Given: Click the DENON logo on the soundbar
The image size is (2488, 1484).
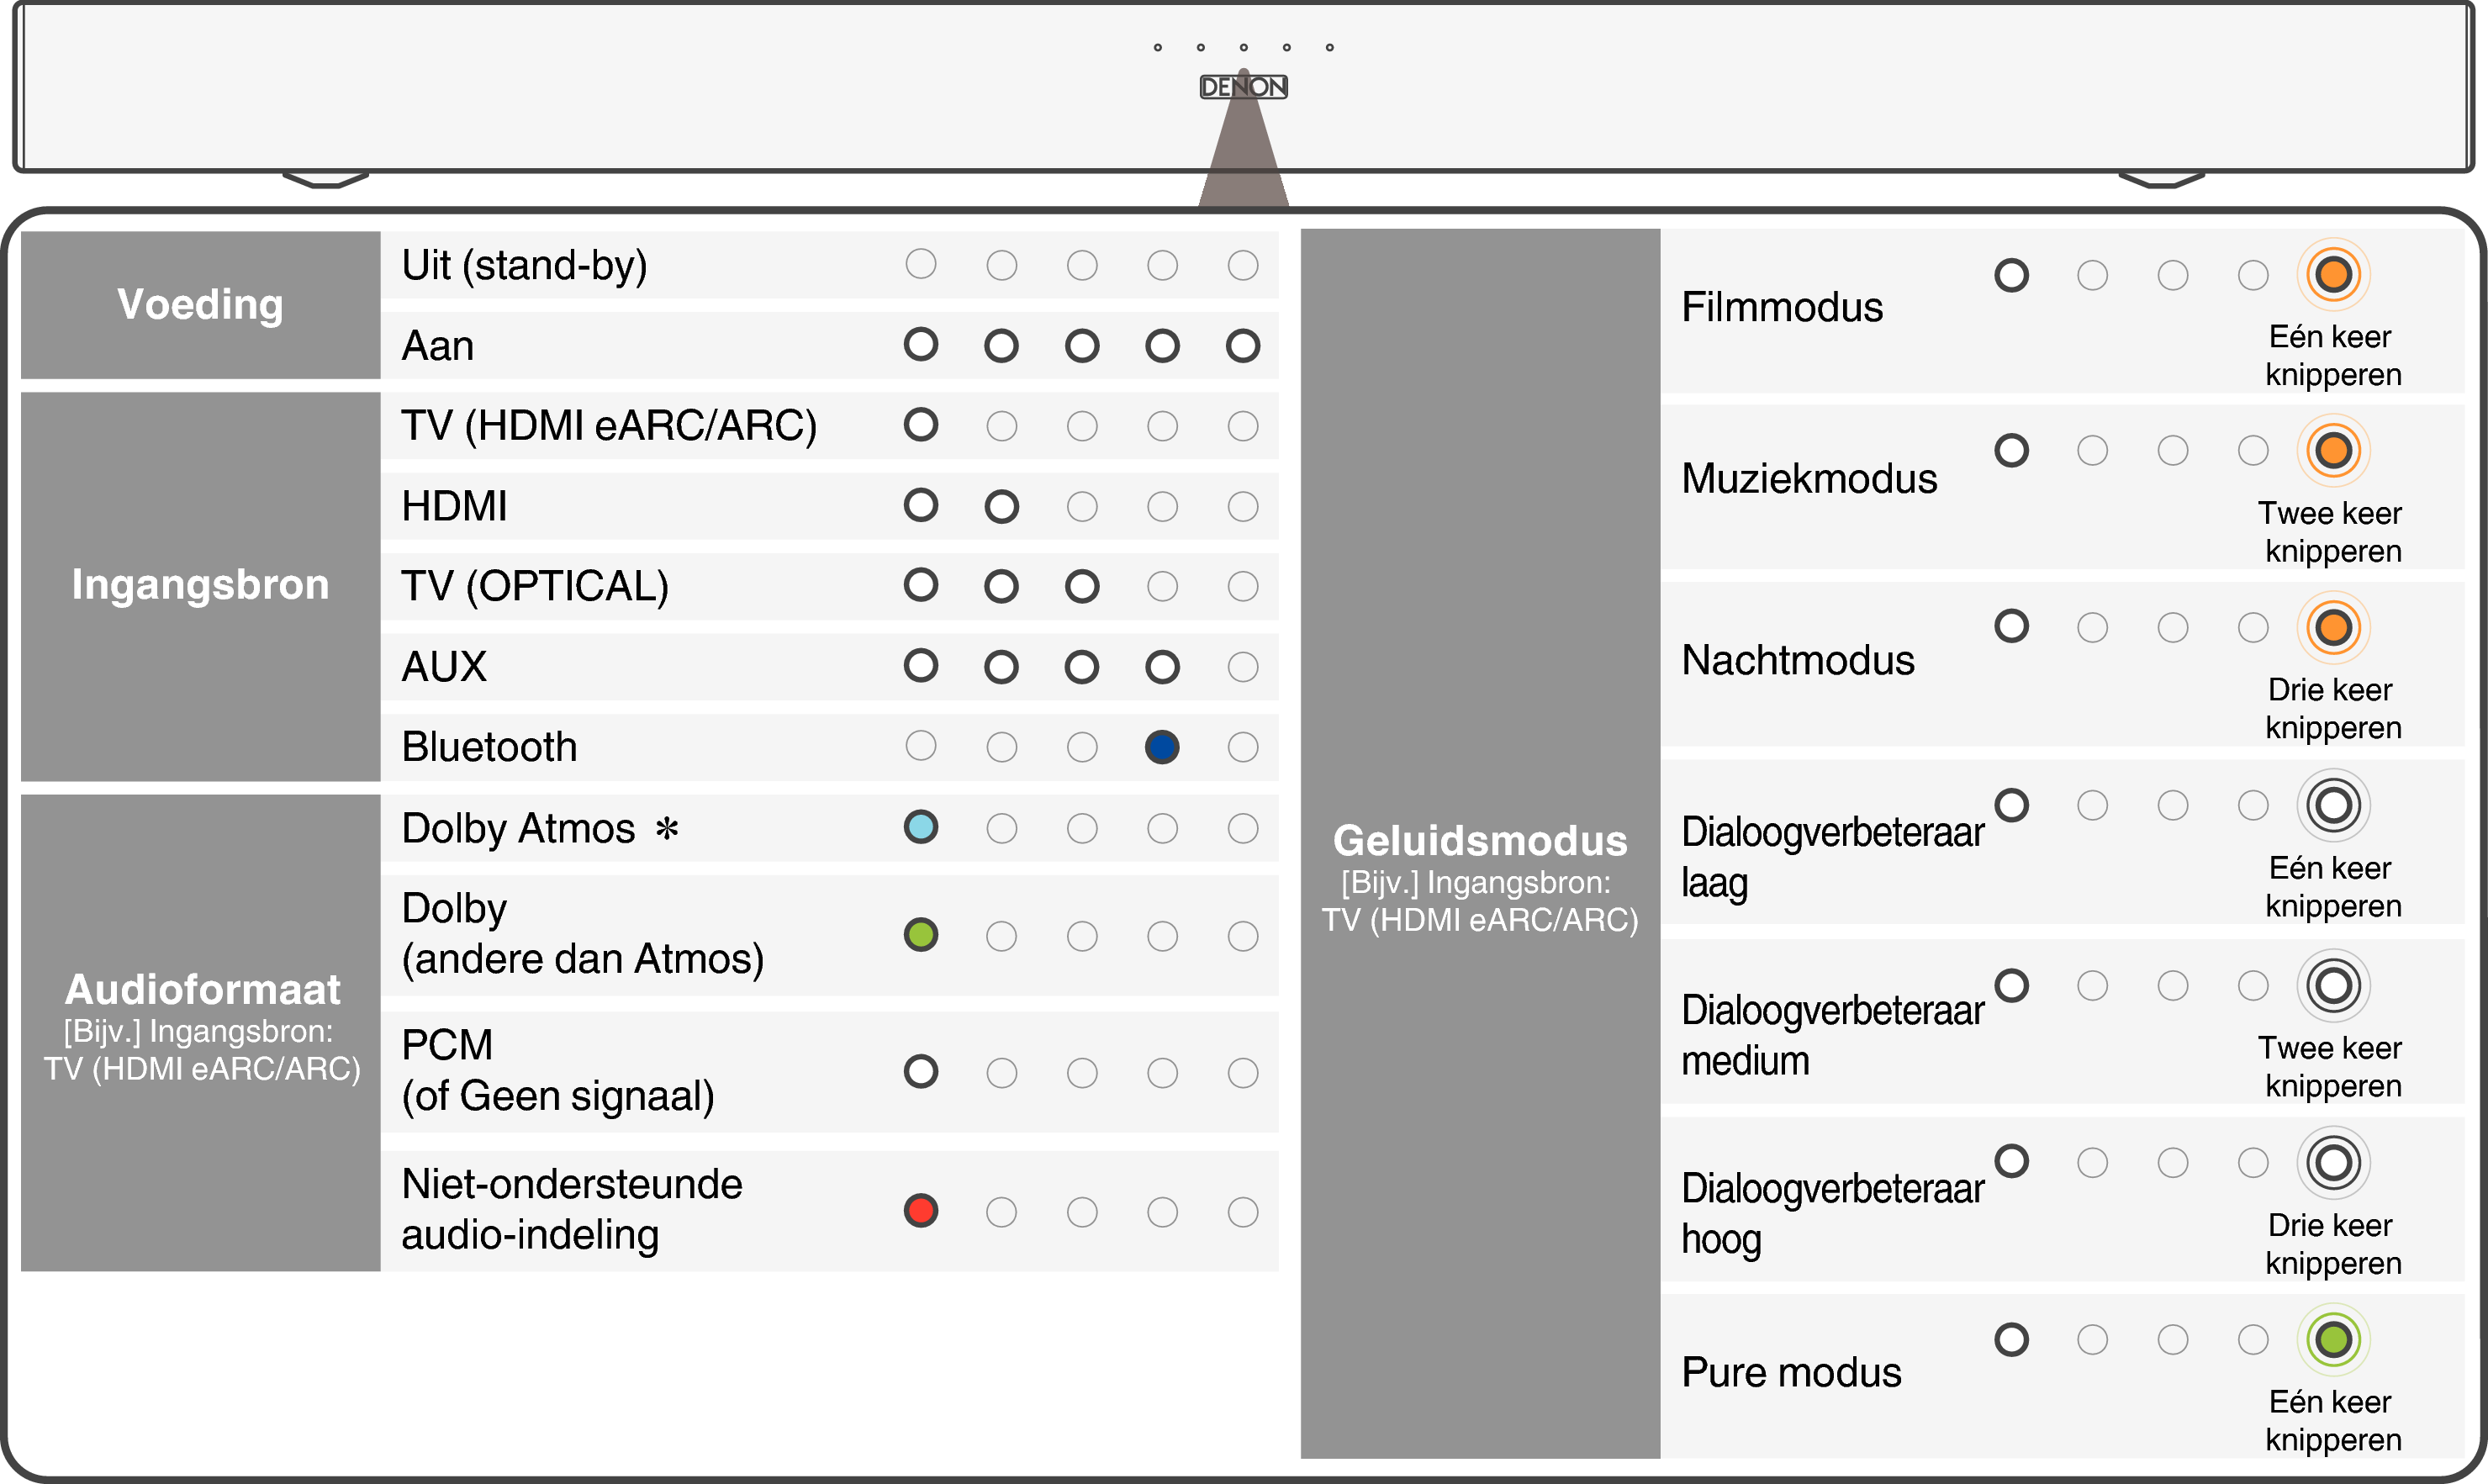Looking at the screenshot, I should pos(1243,87).
